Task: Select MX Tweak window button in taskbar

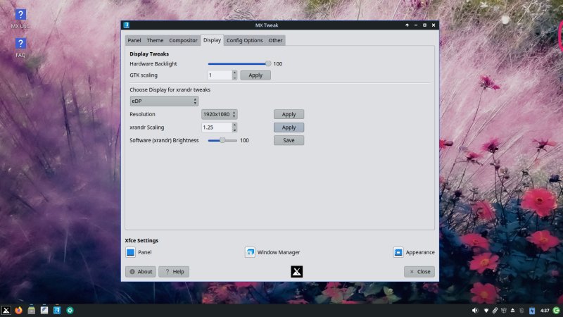Action: 57,310
